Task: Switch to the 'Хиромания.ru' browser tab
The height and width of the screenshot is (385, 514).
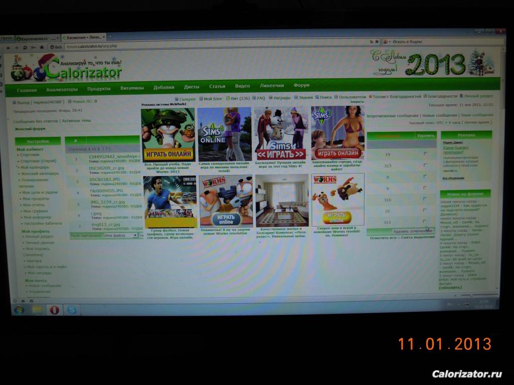Action: tap(38, 38)
